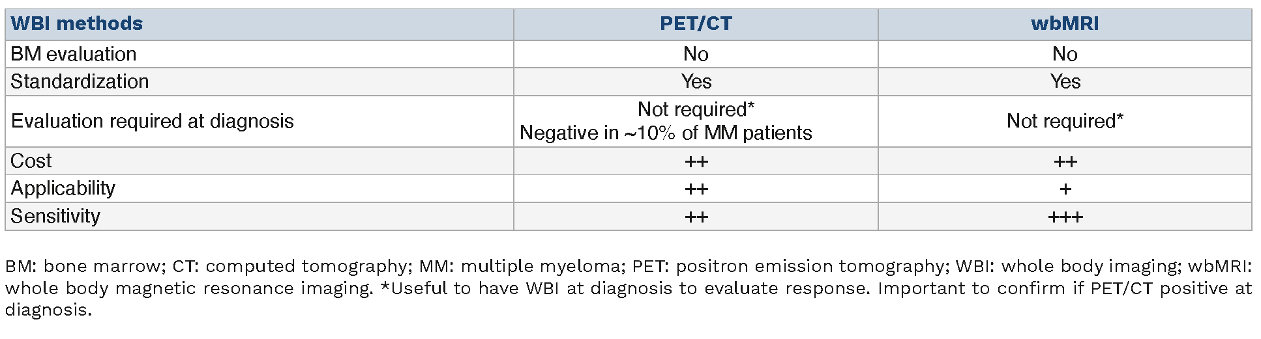Select the PET/CT column header
Screen dimensions: 1261x339
[696, 24]
